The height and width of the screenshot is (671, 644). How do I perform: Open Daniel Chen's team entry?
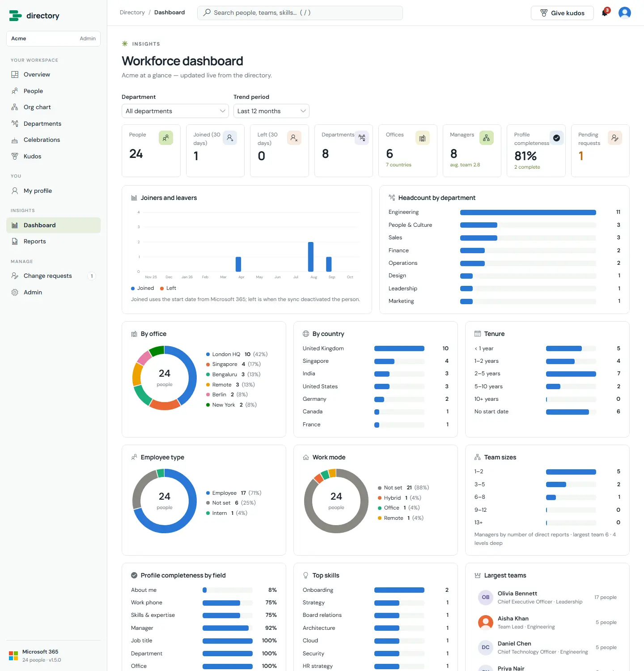(547, 647)
